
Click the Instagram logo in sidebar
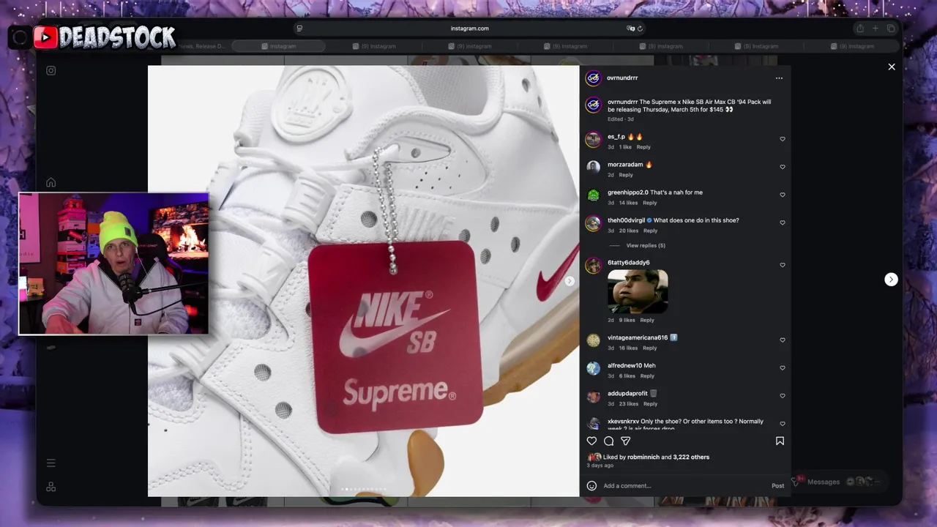click(51, 70)
